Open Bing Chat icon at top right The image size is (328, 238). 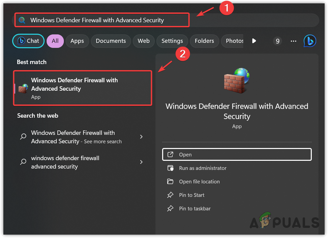309,41
